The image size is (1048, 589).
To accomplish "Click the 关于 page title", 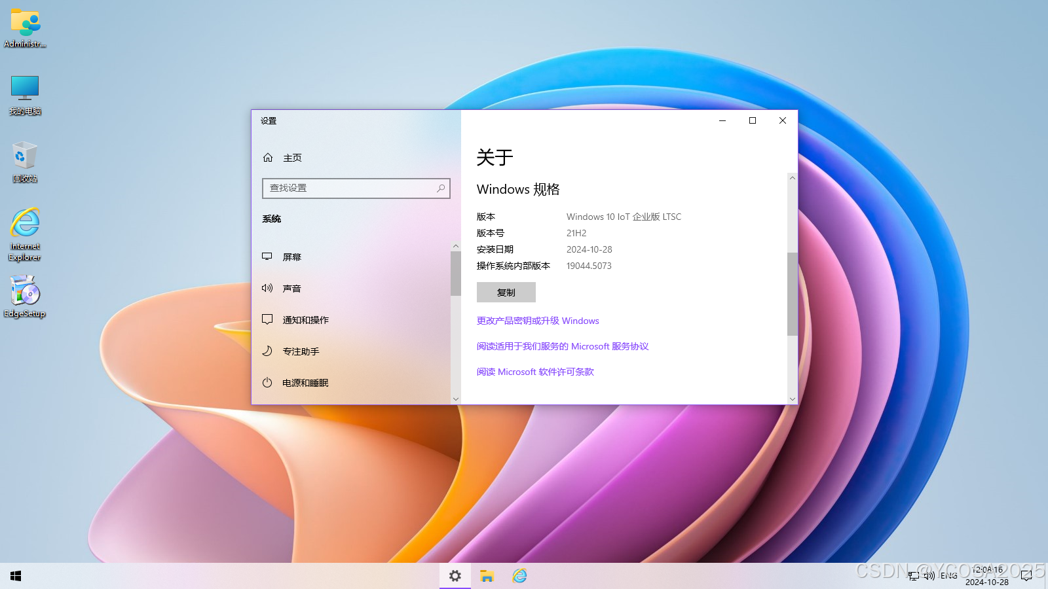I will pos(495,158).
